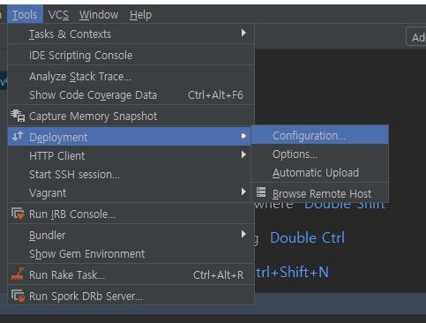Click the Capture Memory Snapshot icon
The height and width of the screenshot is (323, 426).
[18, 116]
